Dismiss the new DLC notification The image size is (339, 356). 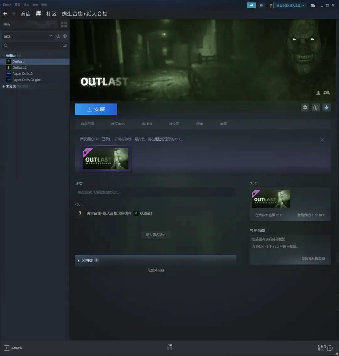[322, 140]
